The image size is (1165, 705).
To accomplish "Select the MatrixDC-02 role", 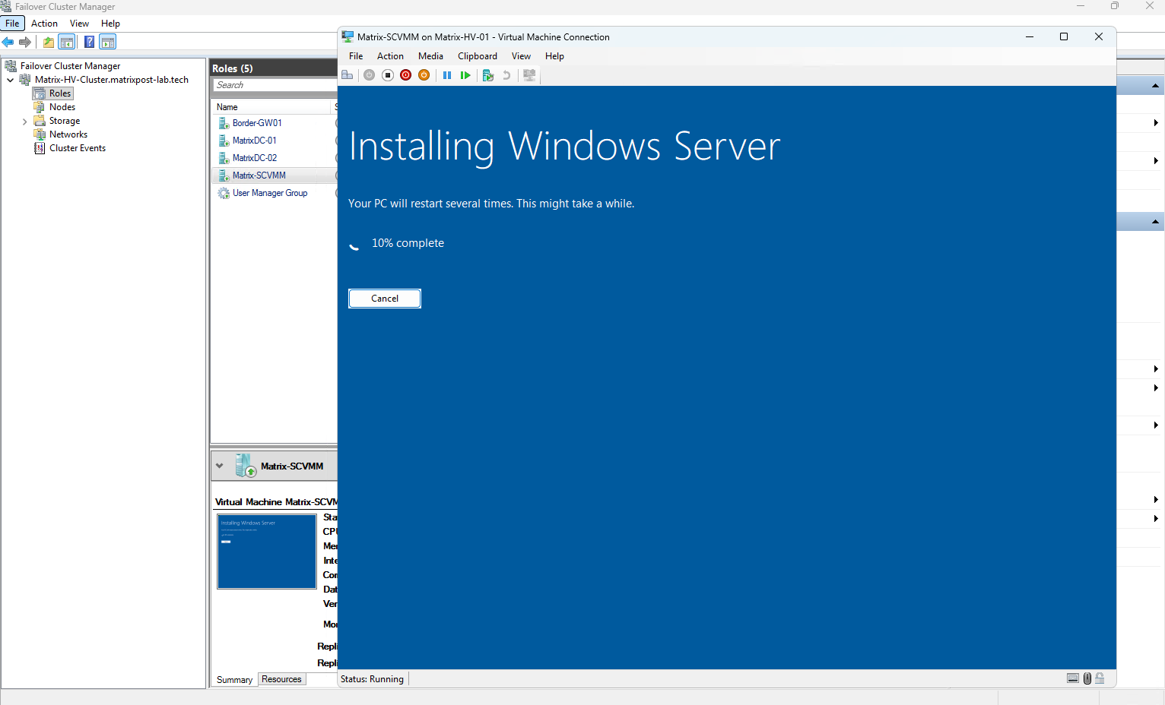I will [255, 158].
